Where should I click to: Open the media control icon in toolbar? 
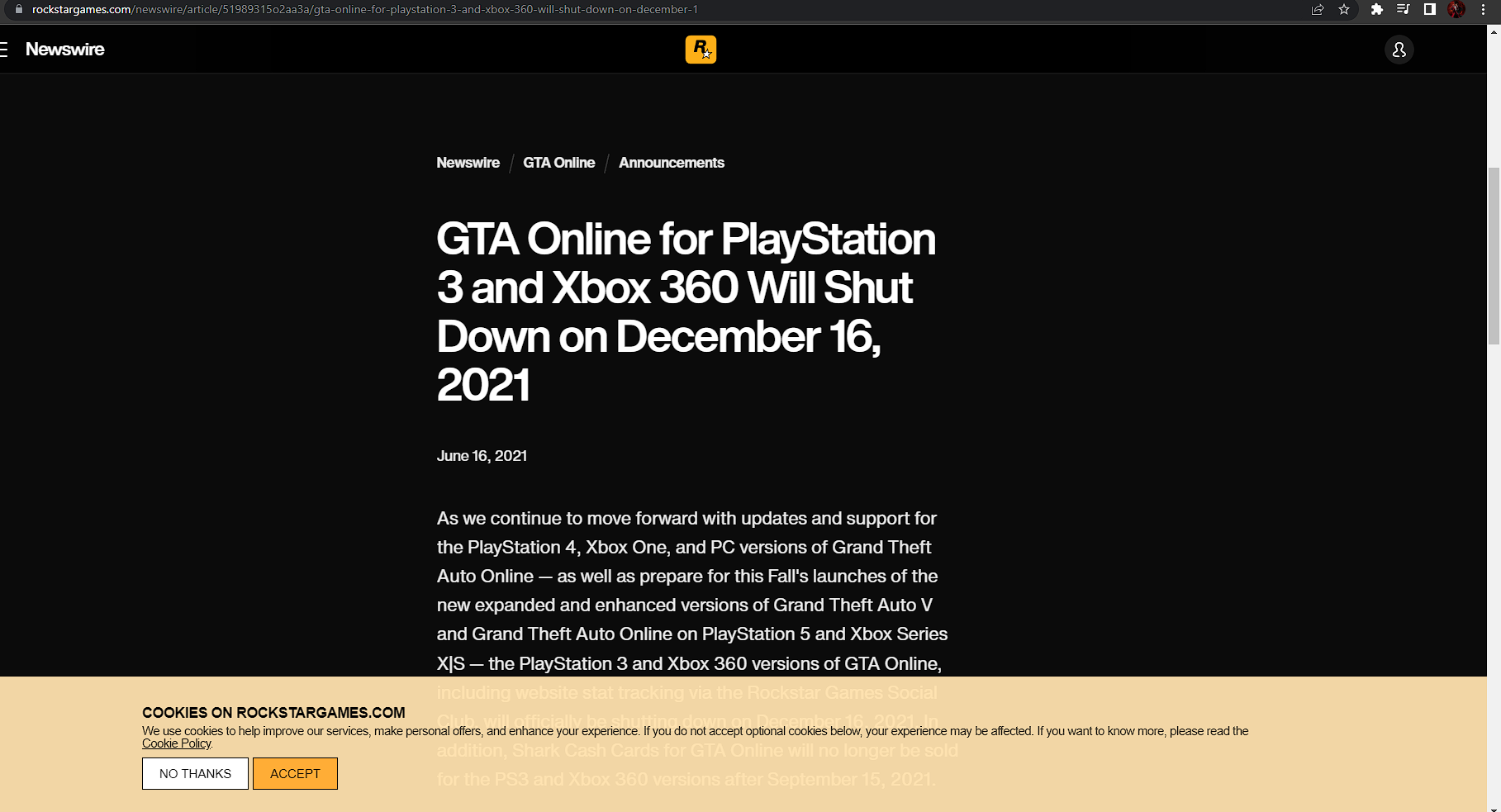1403,9
